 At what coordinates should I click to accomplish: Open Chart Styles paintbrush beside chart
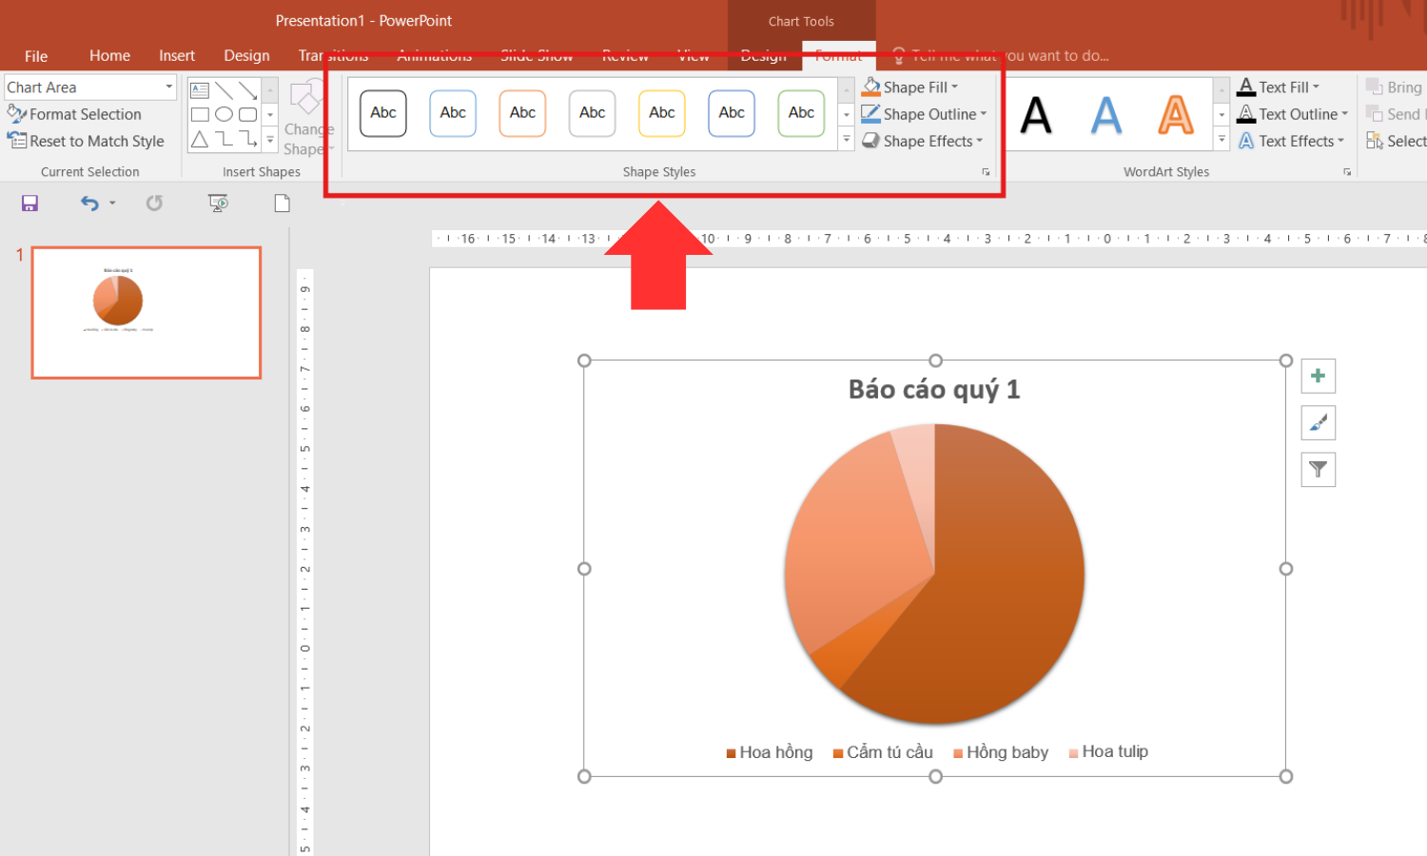1318,422
